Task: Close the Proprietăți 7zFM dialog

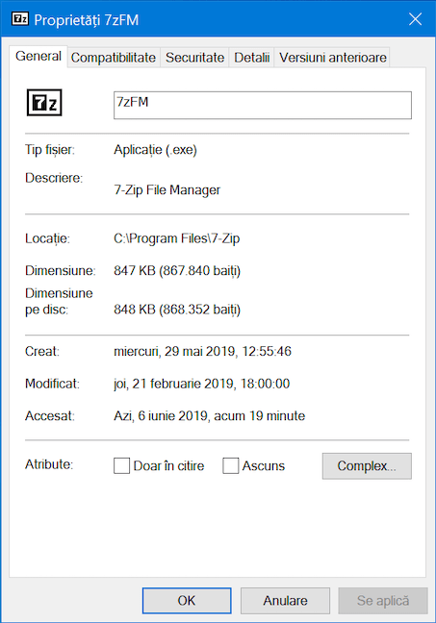Action: click(416, 18)
